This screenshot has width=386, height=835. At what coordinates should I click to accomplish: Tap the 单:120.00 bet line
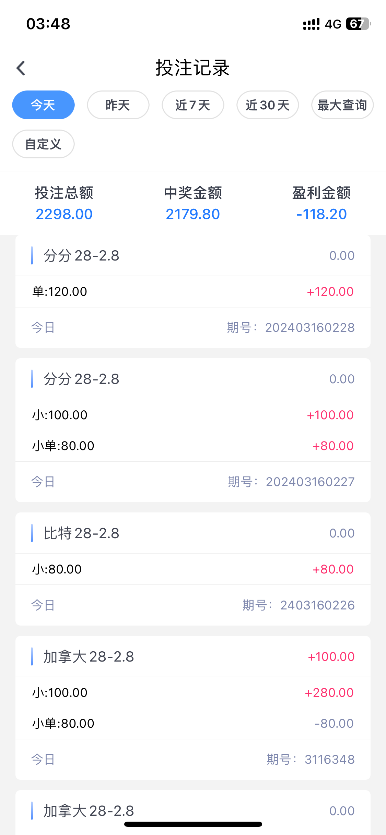[x=60, y=292]
